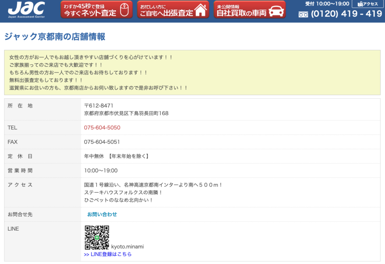
Task: Click the ジャック京都南の店舗情報 heading
Action: [x=55, y=36]
